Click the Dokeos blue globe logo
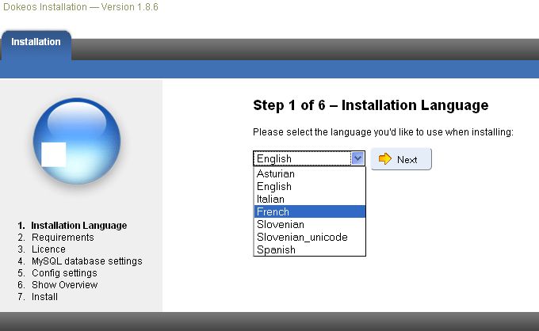This screenshot has height=331, width=539. (x=77, y=141)
